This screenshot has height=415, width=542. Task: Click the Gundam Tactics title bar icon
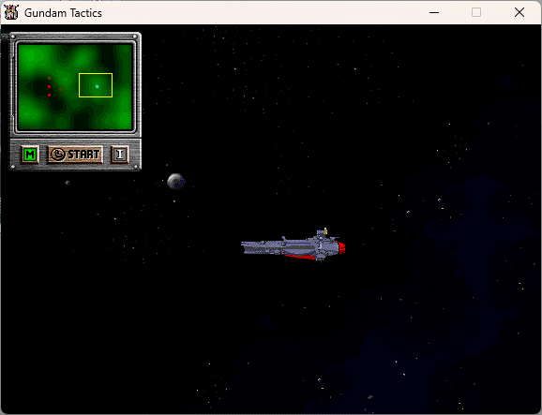point(11,12)
